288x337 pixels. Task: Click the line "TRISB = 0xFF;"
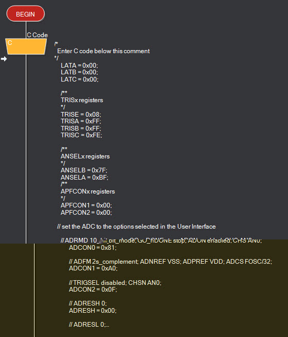click(x=81, y=129)
